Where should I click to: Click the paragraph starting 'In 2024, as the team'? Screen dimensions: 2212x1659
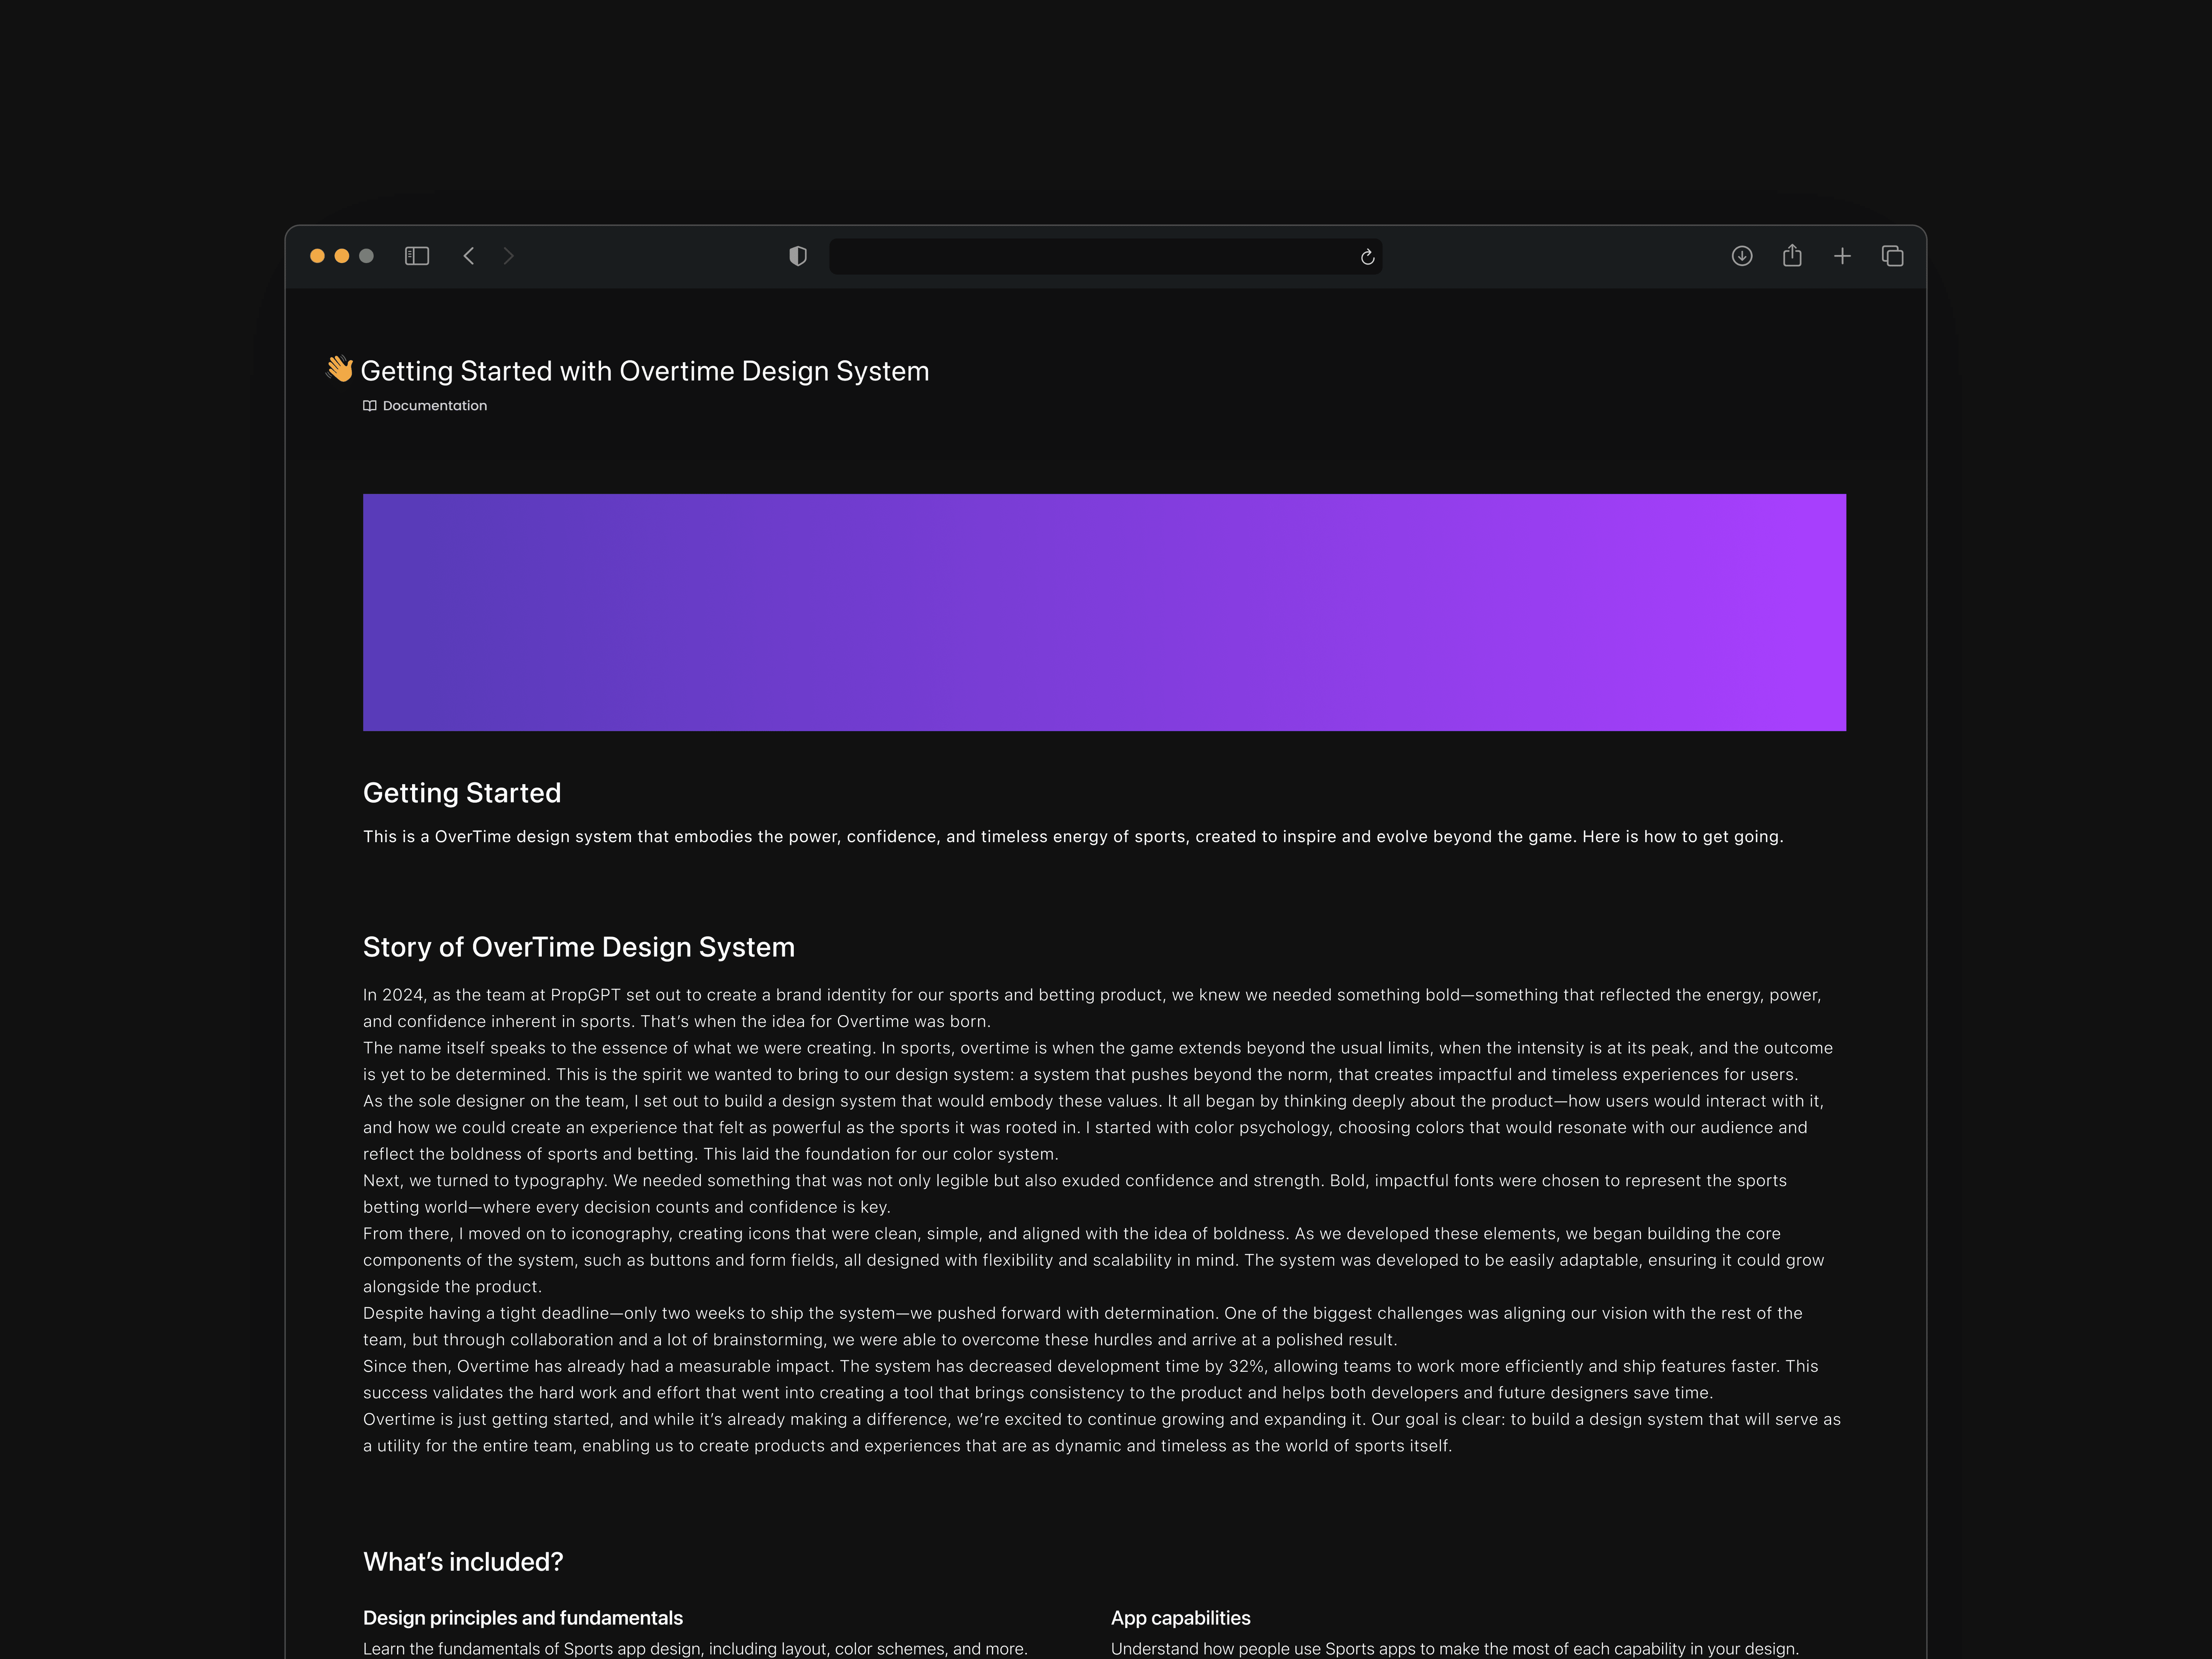coord(1092,1008)
